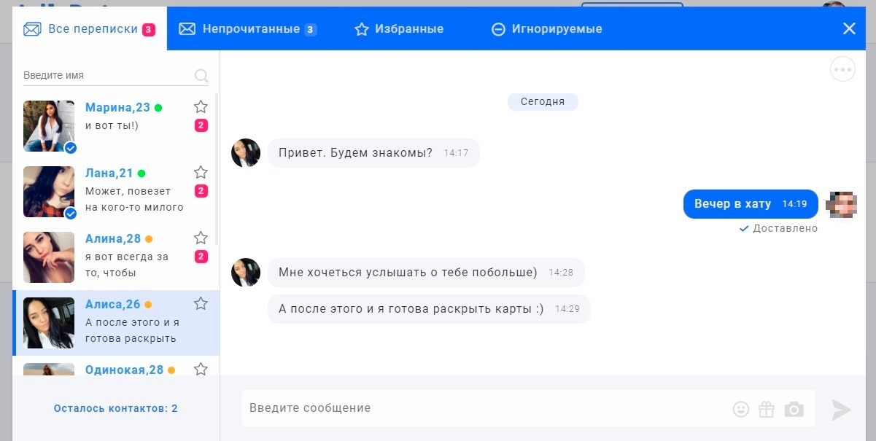Open the three-dots chat options menu
Image resolution: width=876 pixels, height=441 pixels.
[842, 69]
